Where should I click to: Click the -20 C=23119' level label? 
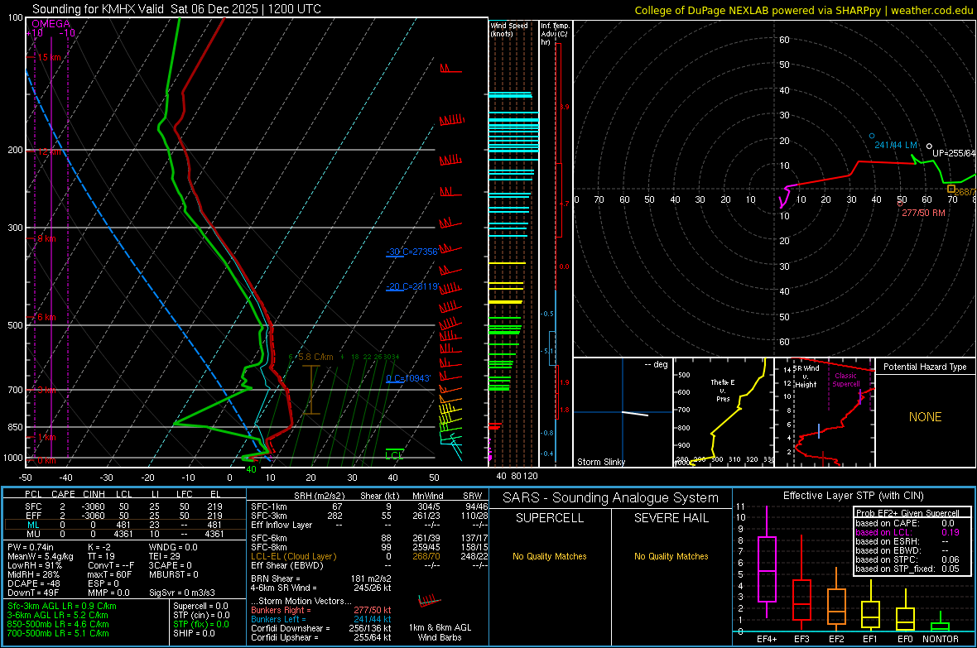(411, 286)
